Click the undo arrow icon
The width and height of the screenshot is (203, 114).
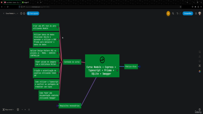tap(177, 13)
